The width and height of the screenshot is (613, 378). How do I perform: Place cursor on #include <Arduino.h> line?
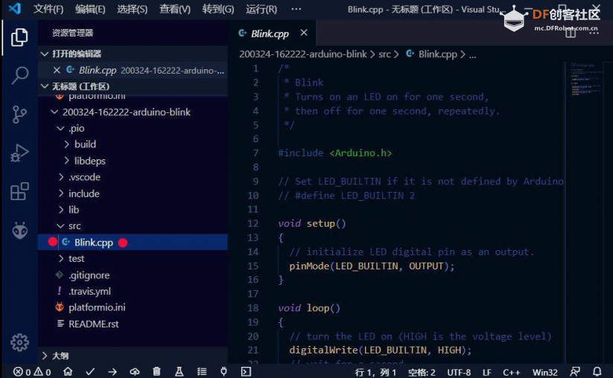point(334,153)
